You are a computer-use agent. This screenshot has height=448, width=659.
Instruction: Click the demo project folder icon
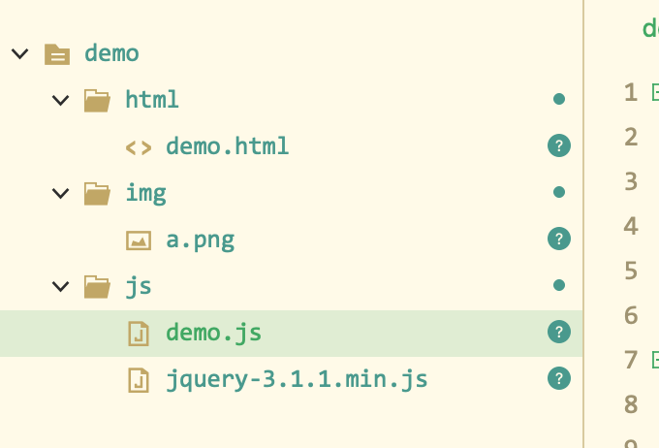(x=57, y=54)
